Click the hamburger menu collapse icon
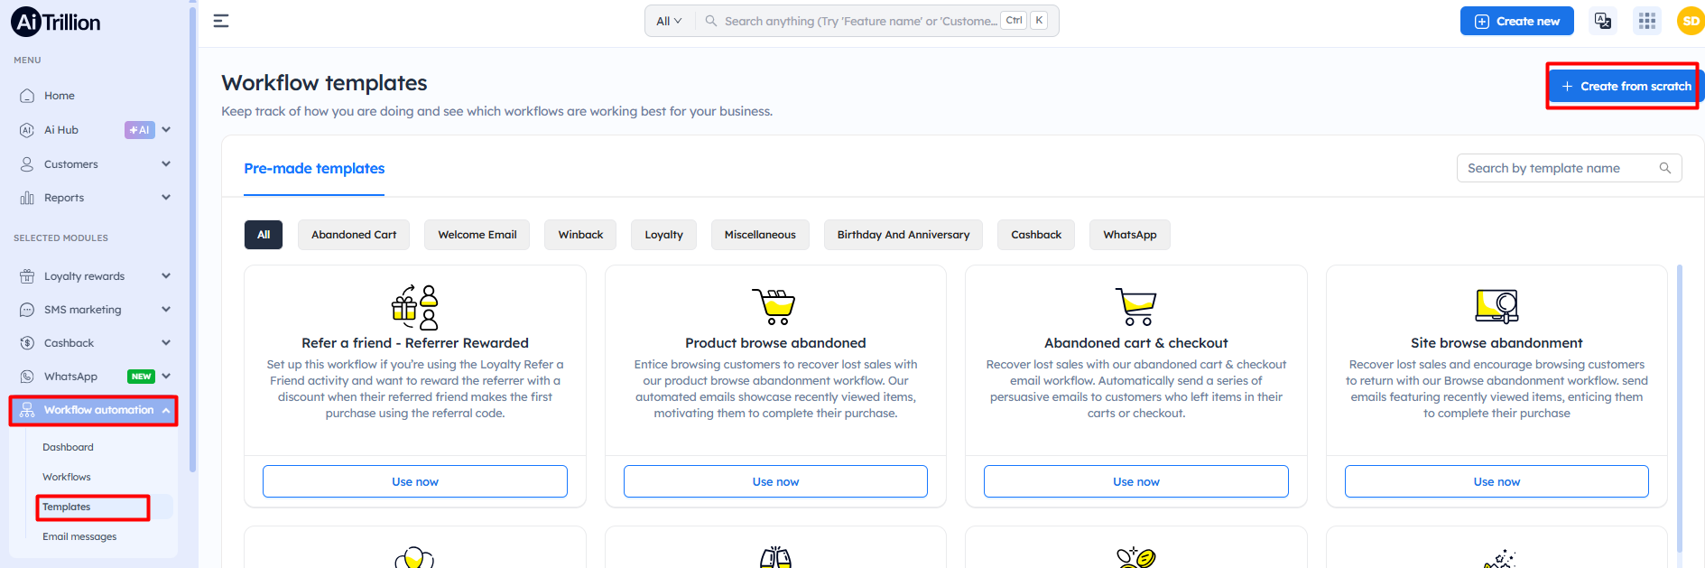The image size is (1705, 568). point(221,21)
